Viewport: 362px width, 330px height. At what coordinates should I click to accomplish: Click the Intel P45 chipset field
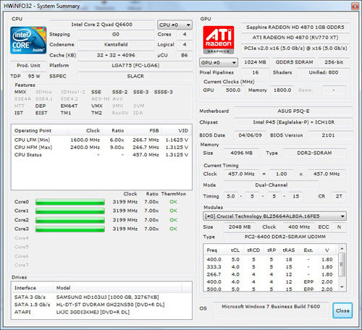(293, 122)
